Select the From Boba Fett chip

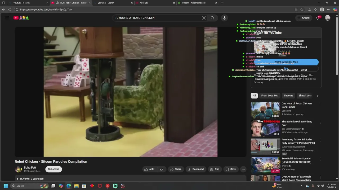pyautogui.click(x=270, y=96)
